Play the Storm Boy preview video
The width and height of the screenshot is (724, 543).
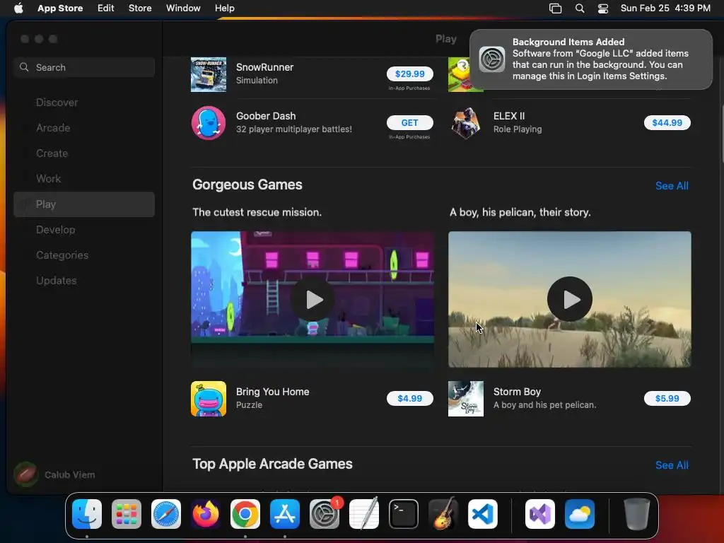(x=570, y=299)
